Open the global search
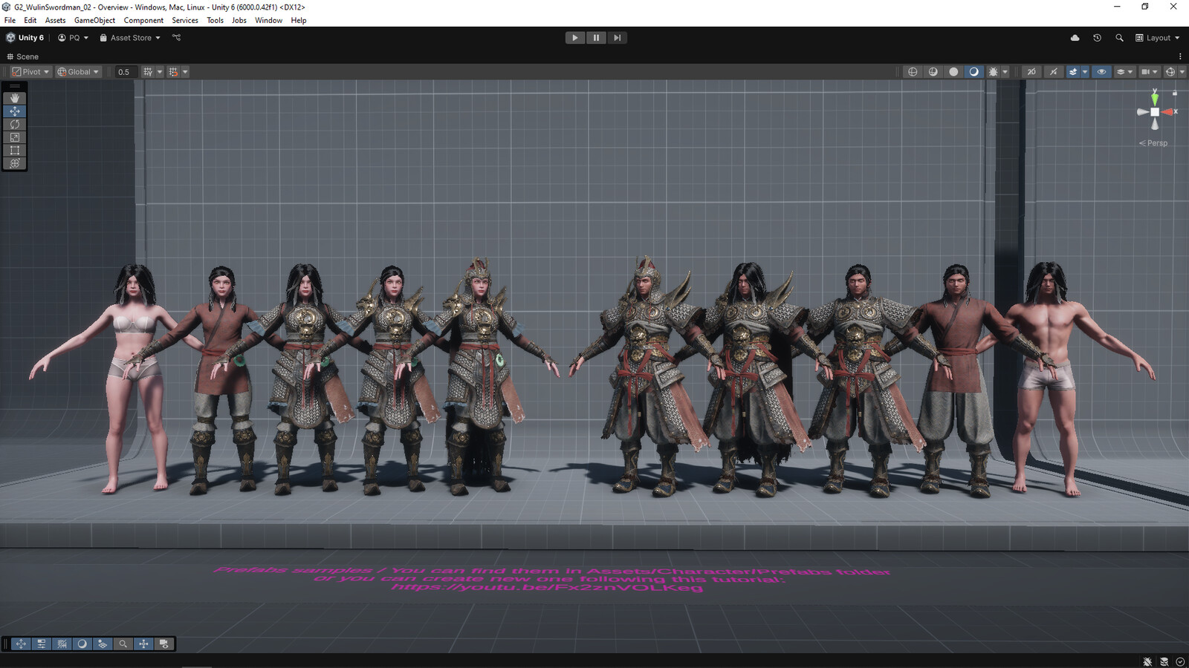 click(x=1119, y=38)
